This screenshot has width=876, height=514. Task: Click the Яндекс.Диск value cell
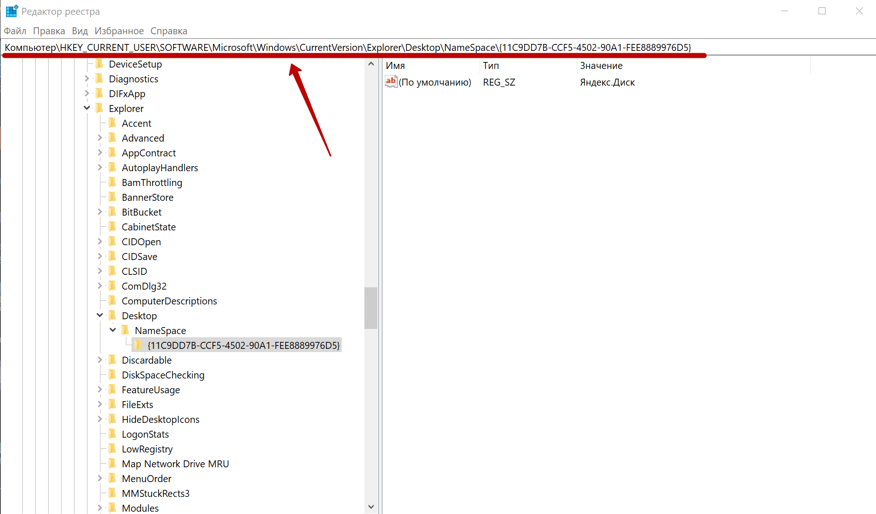pyautogui.click(x=607, y=82)
